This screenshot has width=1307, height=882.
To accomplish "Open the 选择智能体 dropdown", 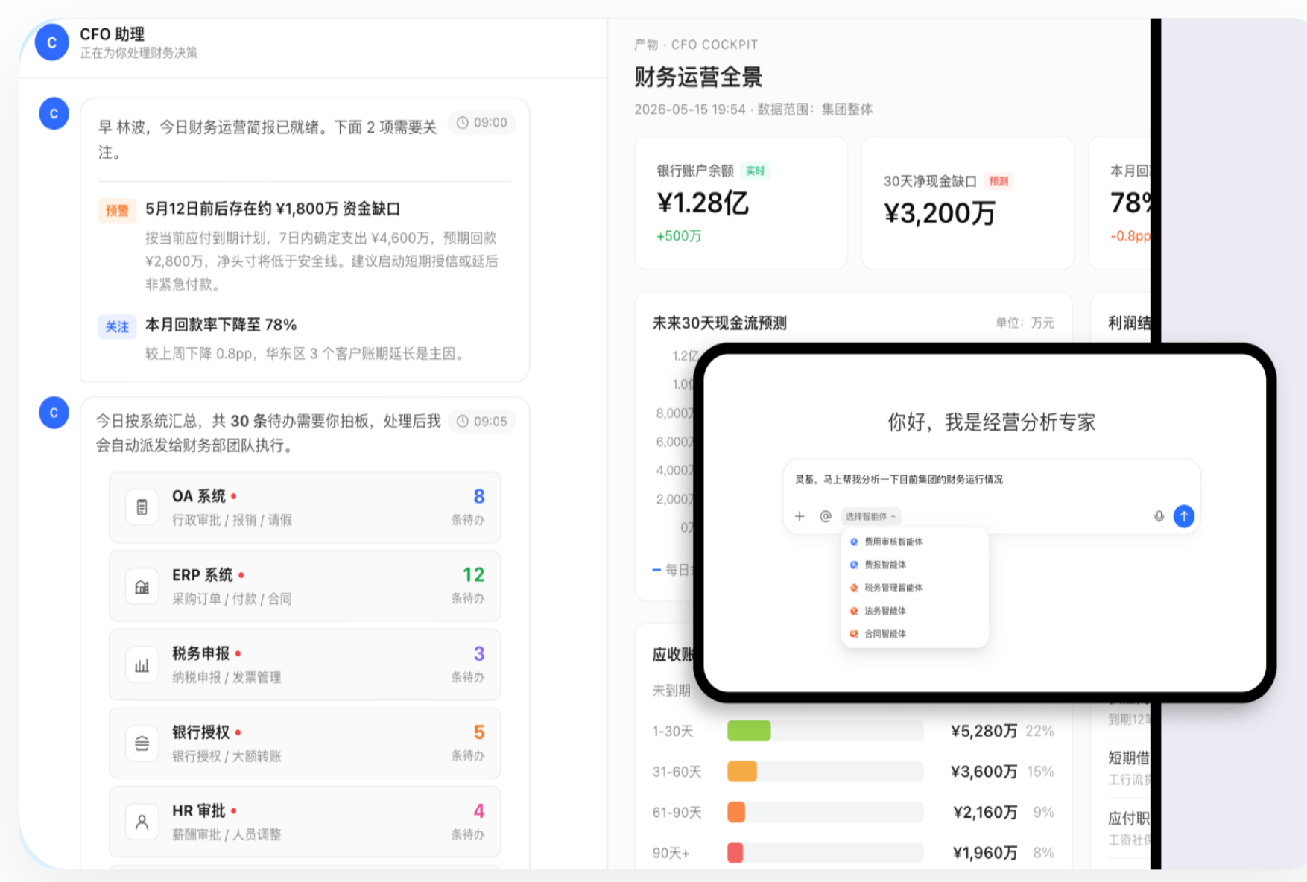I will click(871, 516).
